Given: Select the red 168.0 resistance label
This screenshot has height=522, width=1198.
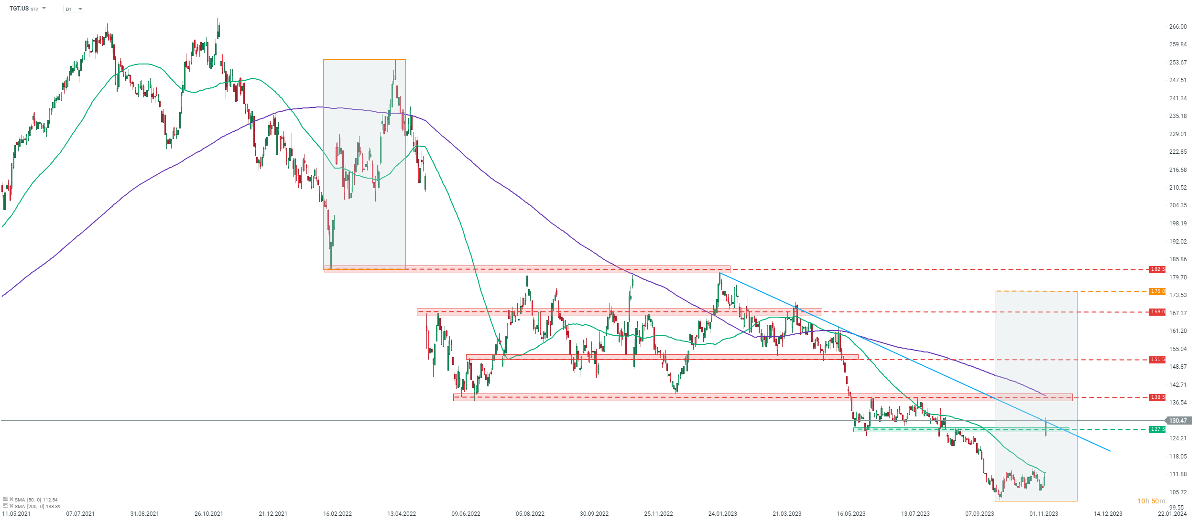Looking at the screenshot, I should (1157, 312).
